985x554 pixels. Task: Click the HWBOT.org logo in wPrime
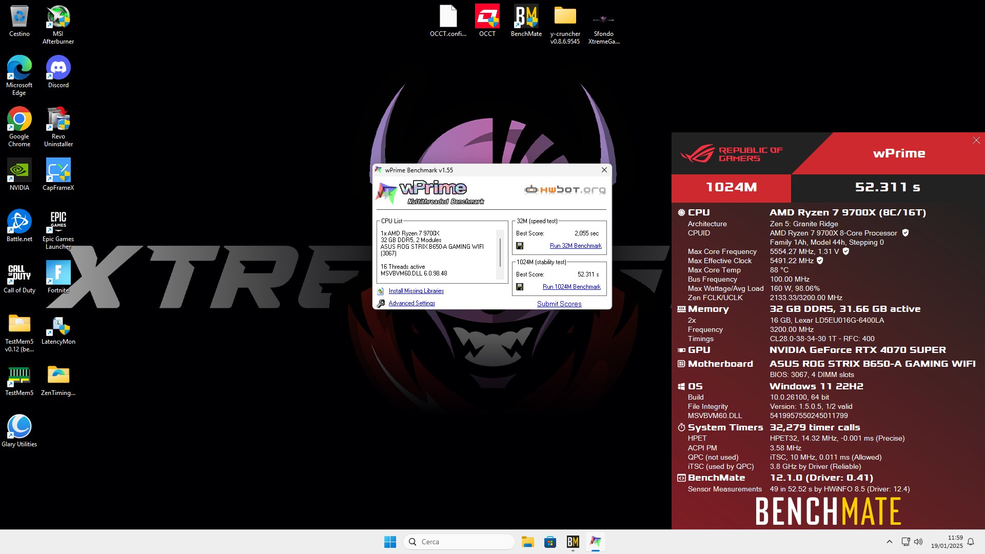565,190
